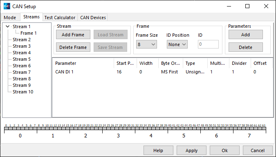Screen dimensions: 276x157
Task: Confirm with the Ok button
Action: click(x=224, y=150)
